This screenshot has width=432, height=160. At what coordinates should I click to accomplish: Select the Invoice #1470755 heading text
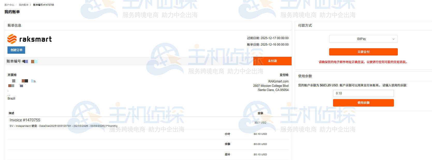pyautogui.click(x=25, y=120)
